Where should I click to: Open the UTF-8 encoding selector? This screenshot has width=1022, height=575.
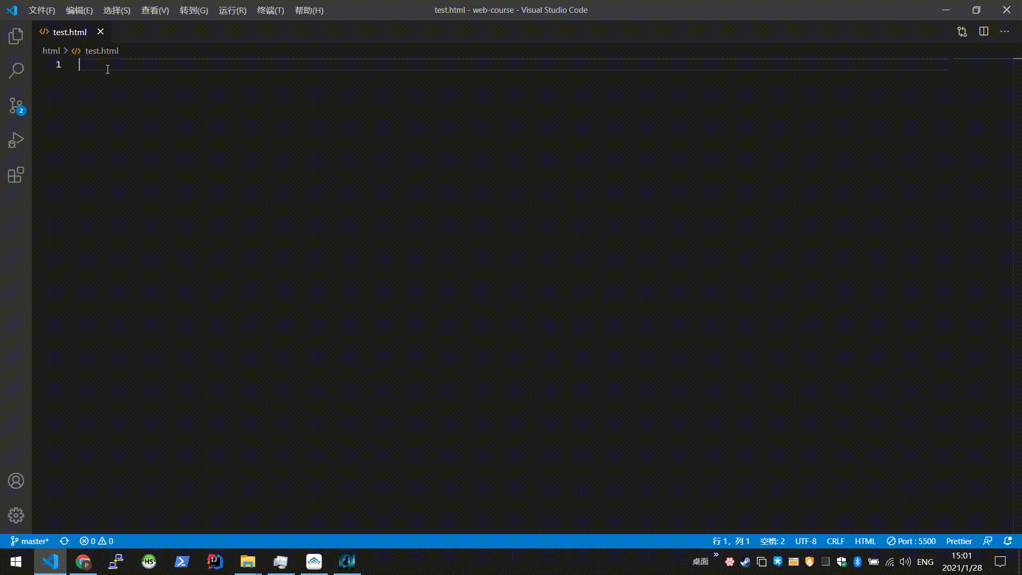coord(805,541)
